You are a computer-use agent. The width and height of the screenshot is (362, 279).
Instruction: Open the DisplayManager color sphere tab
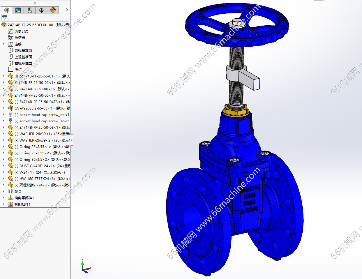click(x=53, y=10)
